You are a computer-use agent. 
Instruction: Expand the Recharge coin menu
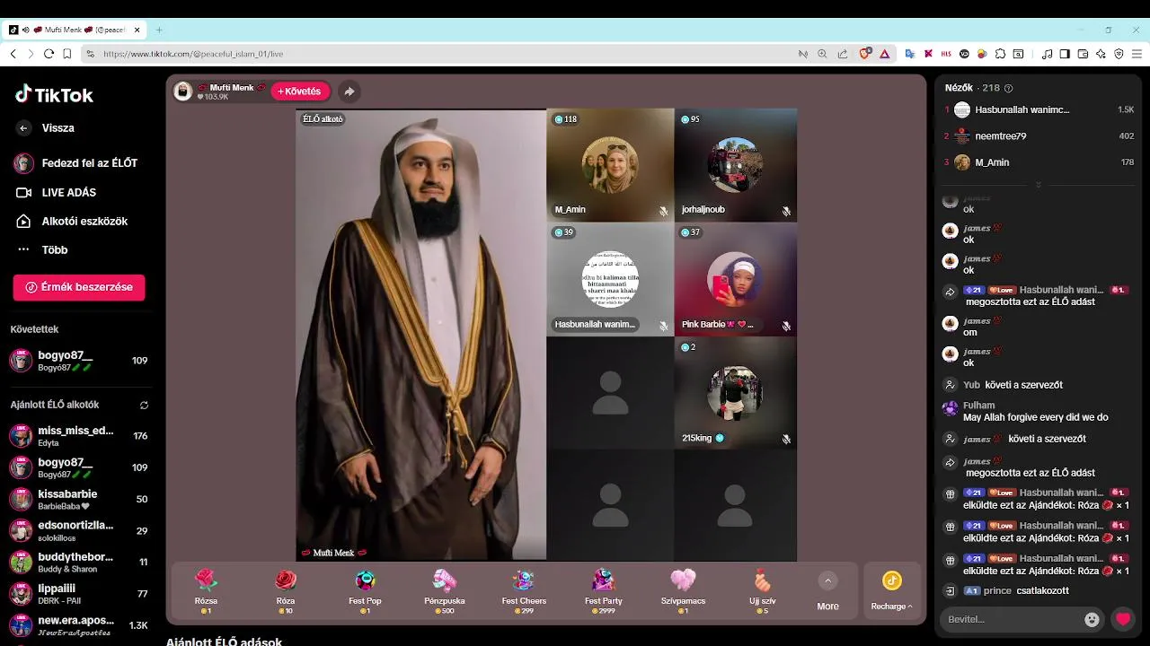(x=891, y=590)
